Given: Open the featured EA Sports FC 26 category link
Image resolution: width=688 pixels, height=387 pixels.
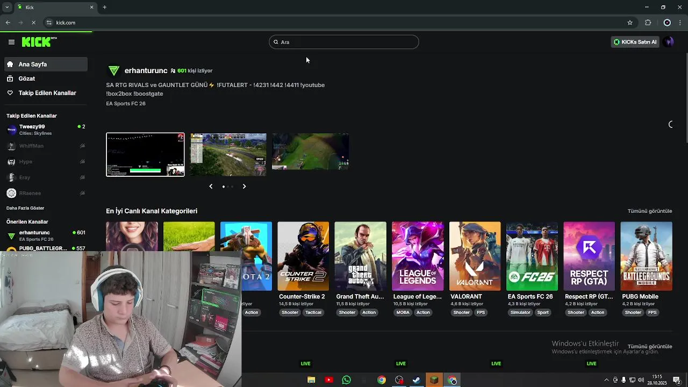Looking at the screenshot, I should [126, 104].
